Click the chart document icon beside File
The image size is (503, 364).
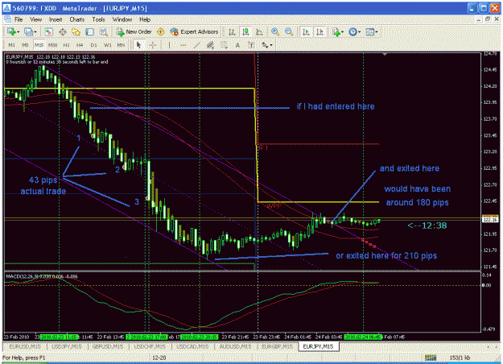7,19
